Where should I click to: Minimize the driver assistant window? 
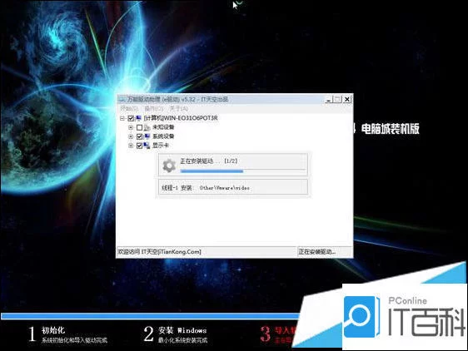click(x=328, y=100)
